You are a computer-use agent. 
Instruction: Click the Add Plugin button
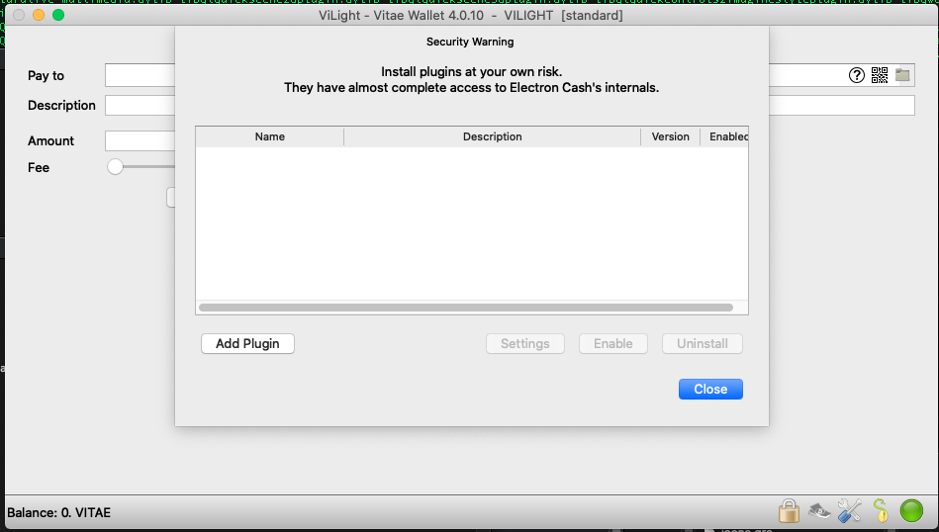coord(247,343)
